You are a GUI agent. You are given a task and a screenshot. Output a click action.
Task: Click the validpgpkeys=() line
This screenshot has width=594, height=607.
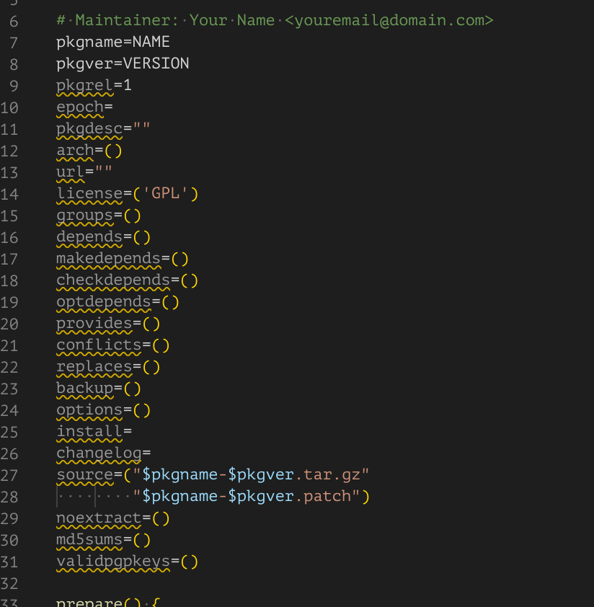click(128, 562)
